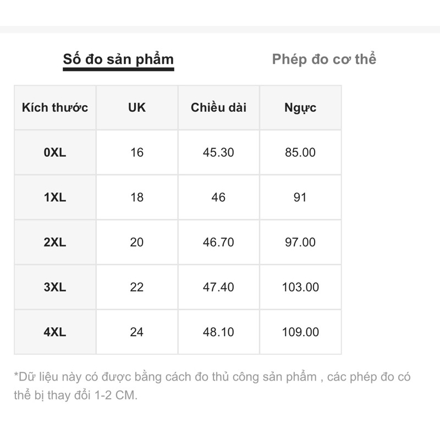Screen dimensions: 440x440
Task: Switch to the "Số đo sản phẩm" tab
Action: (118, 59)
